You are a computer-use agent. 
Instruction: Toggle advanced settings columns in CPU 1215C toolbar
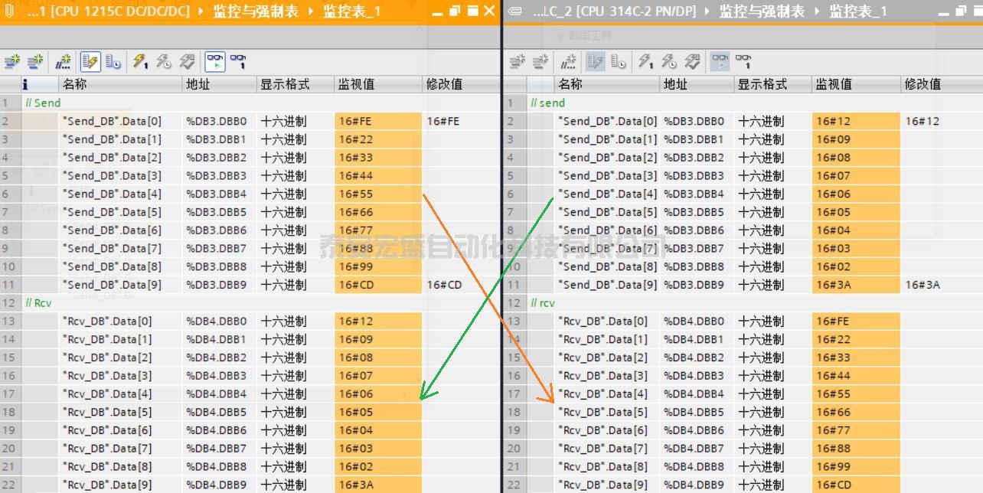tap(113, 62)
